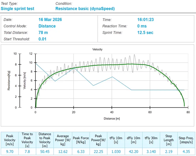Click the dFly 10m value '42.20'
Screen dimensions: 196x156
[133, 152]
